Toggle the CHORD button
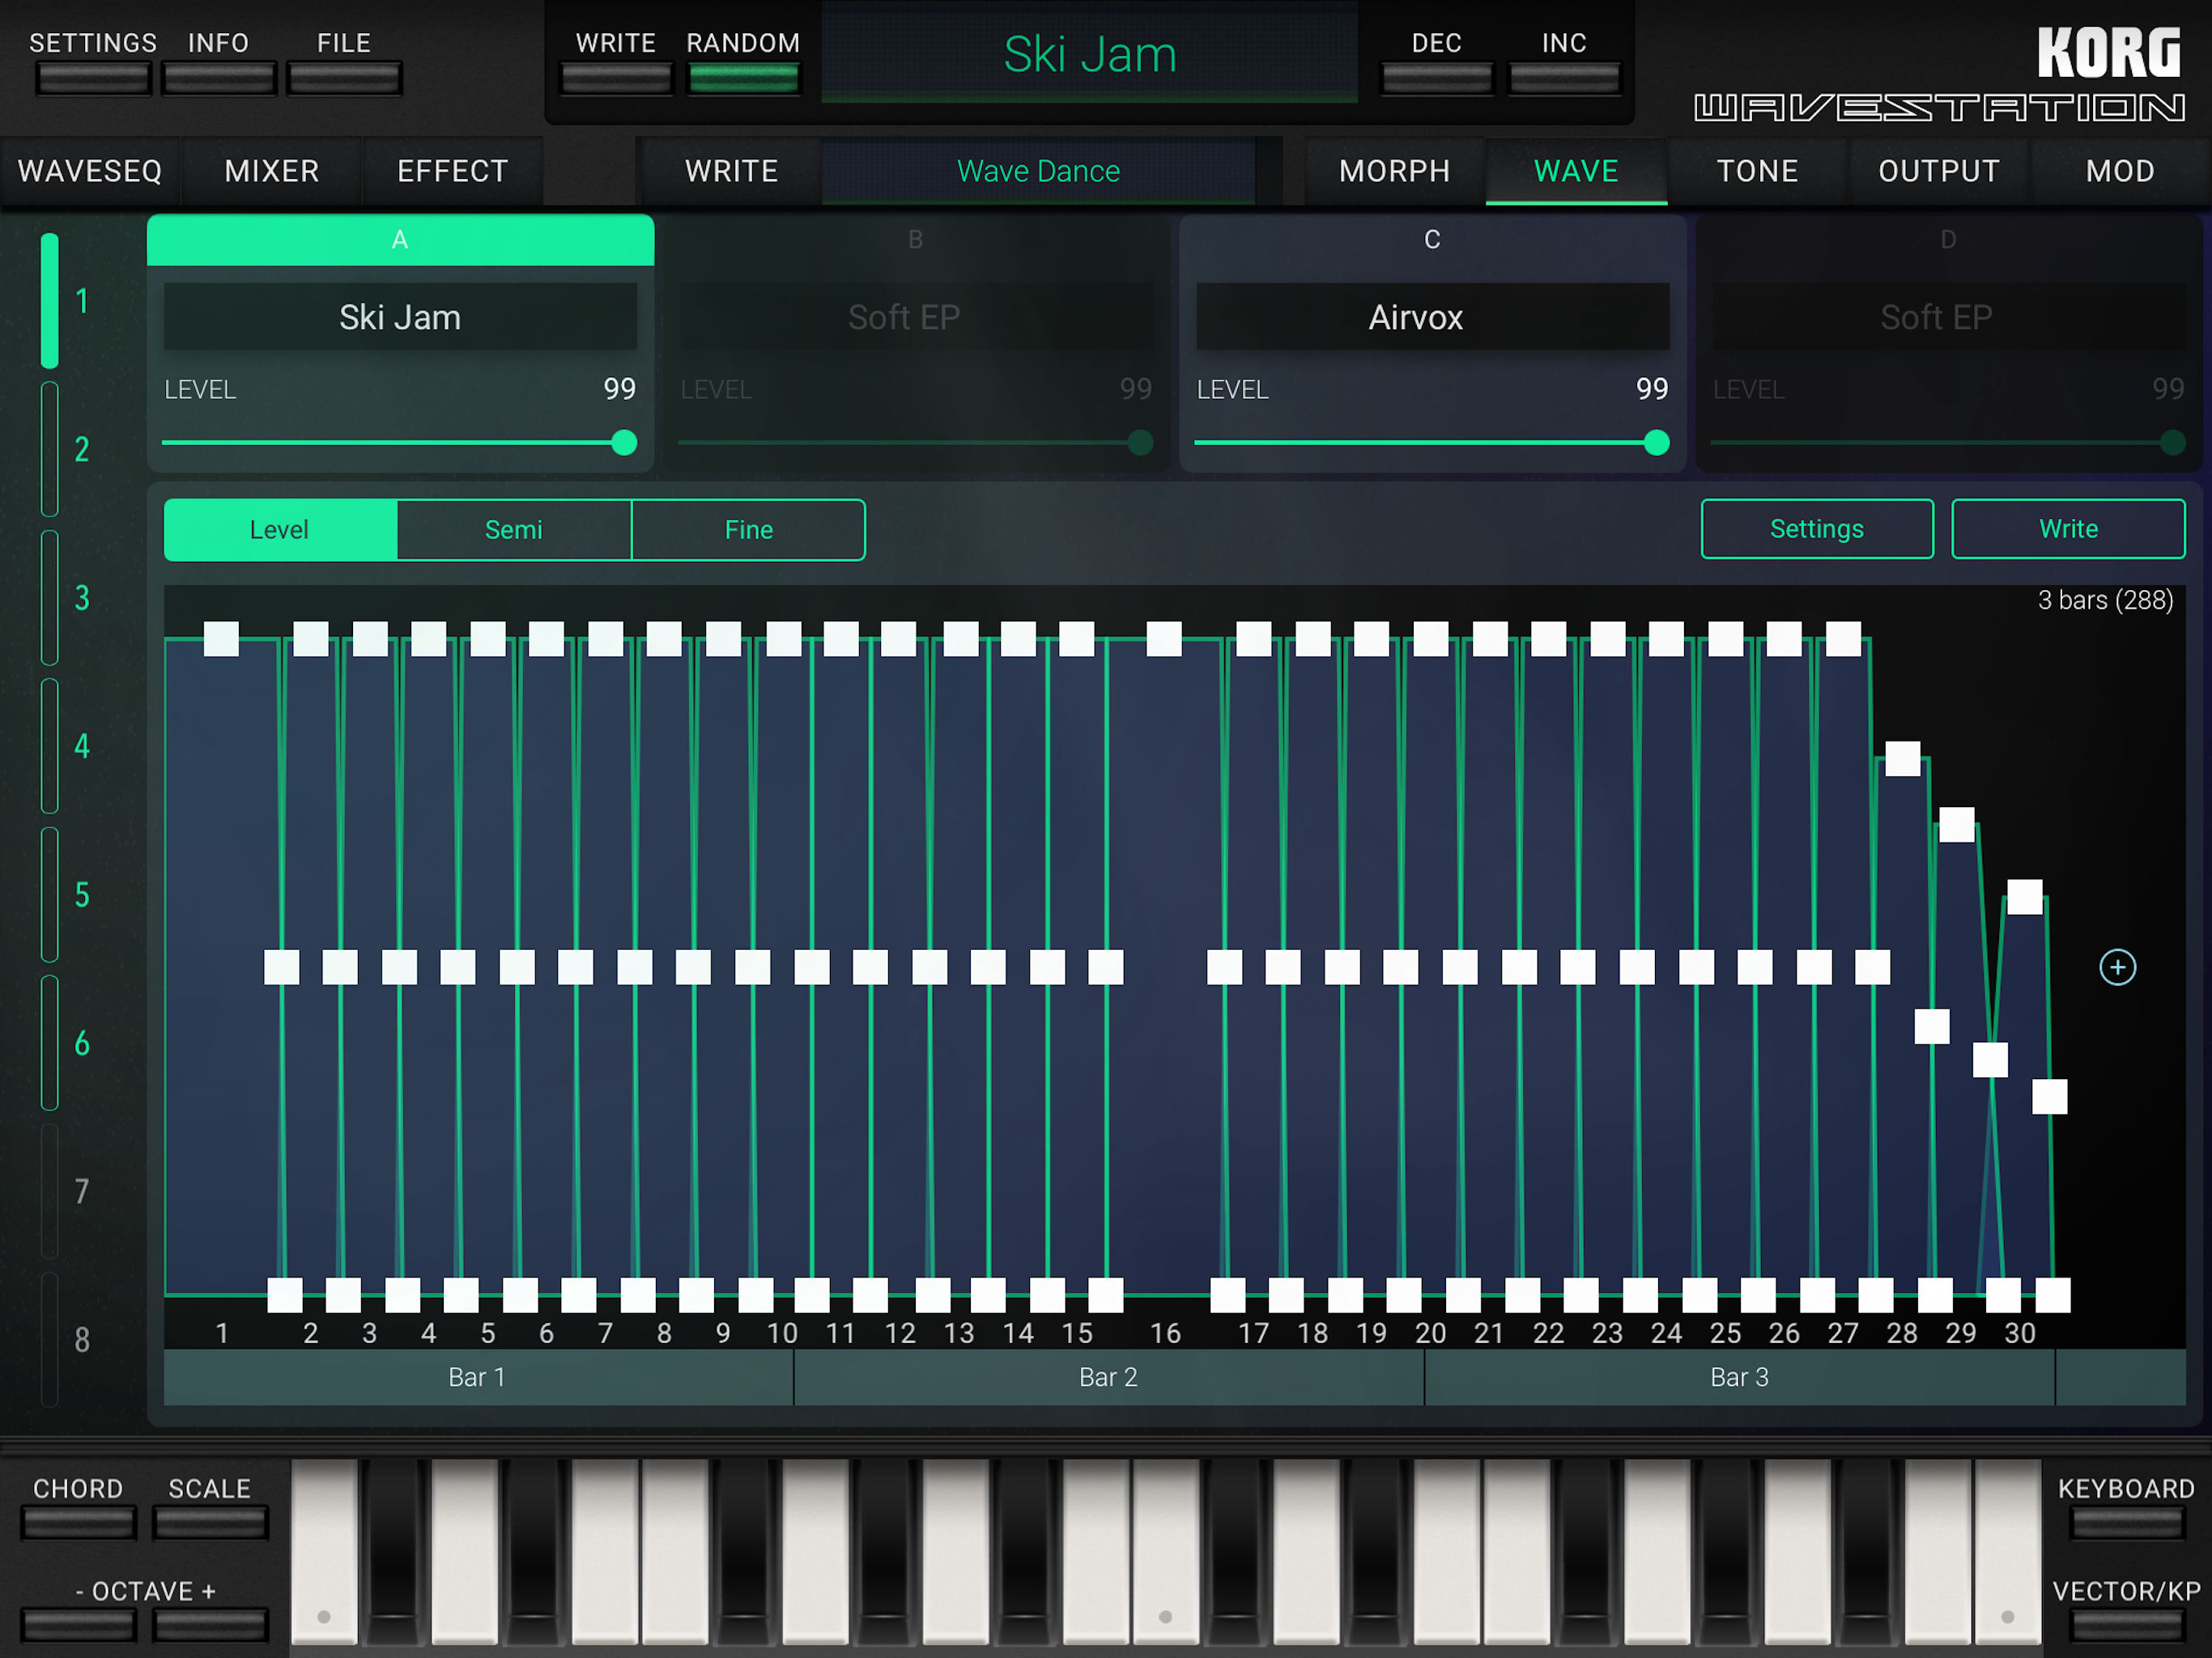The height and width of the screenshot is (1658, 2212). click(x=78, y=1521)
